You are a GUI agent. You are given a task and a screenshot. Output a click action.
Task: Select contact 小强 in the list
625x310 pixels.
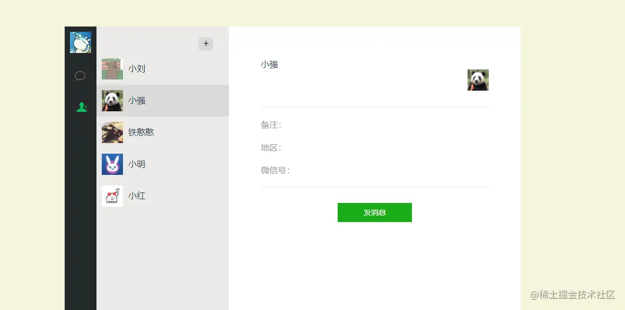click(163, 100)
